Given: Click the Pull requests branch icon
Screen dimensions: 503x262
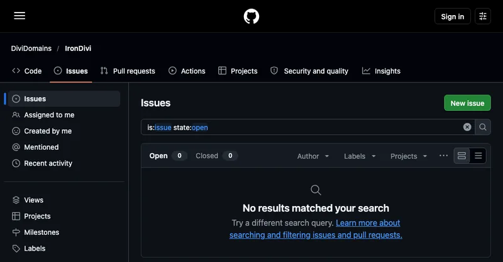Looking at the screenshot, I should [x=104, y=71].
